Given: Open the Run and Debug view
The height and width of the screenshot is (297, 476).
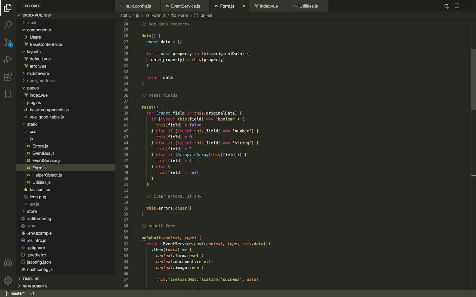Looking at the screenshot, I should pos(8,59).
